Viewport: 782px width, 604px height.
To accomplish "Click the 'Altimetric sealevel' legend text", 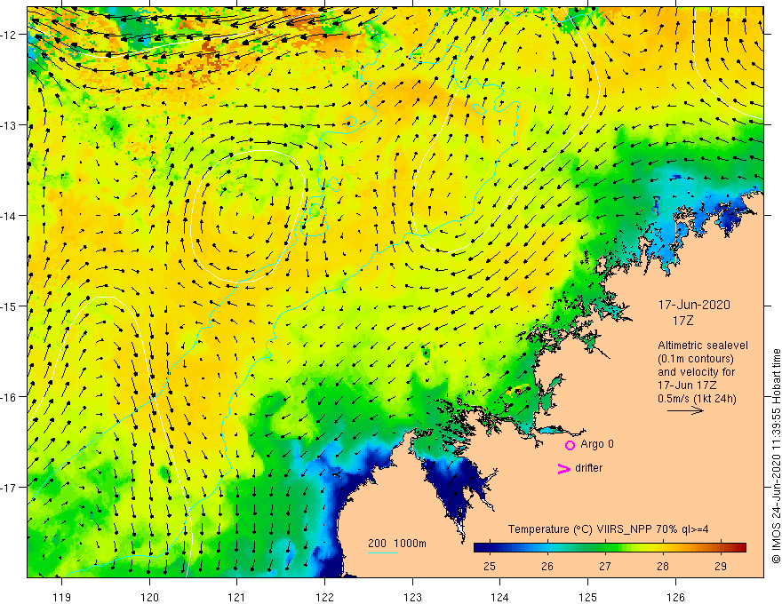I will [x=703, y=346].
